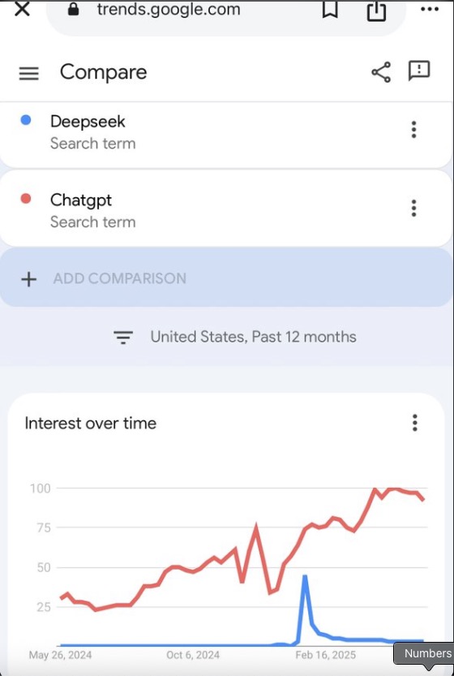Screen dimensions: 454x676
Task: Click the ADD COMPARISON button
Action: pos(226,278)
